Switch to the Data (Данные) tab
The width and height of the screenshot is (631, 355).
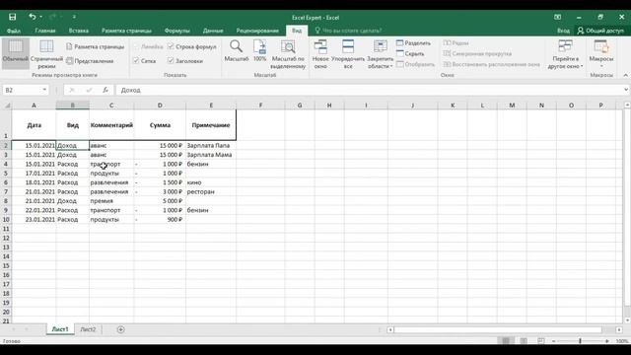[x=213, y=31]
